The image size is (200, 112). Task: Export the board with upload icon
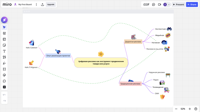43,5
